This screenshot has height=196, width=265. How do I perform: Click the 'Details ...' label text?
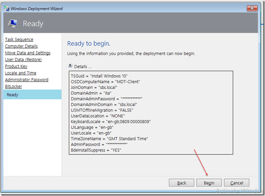pyautogui.click(x=83, y=66)
